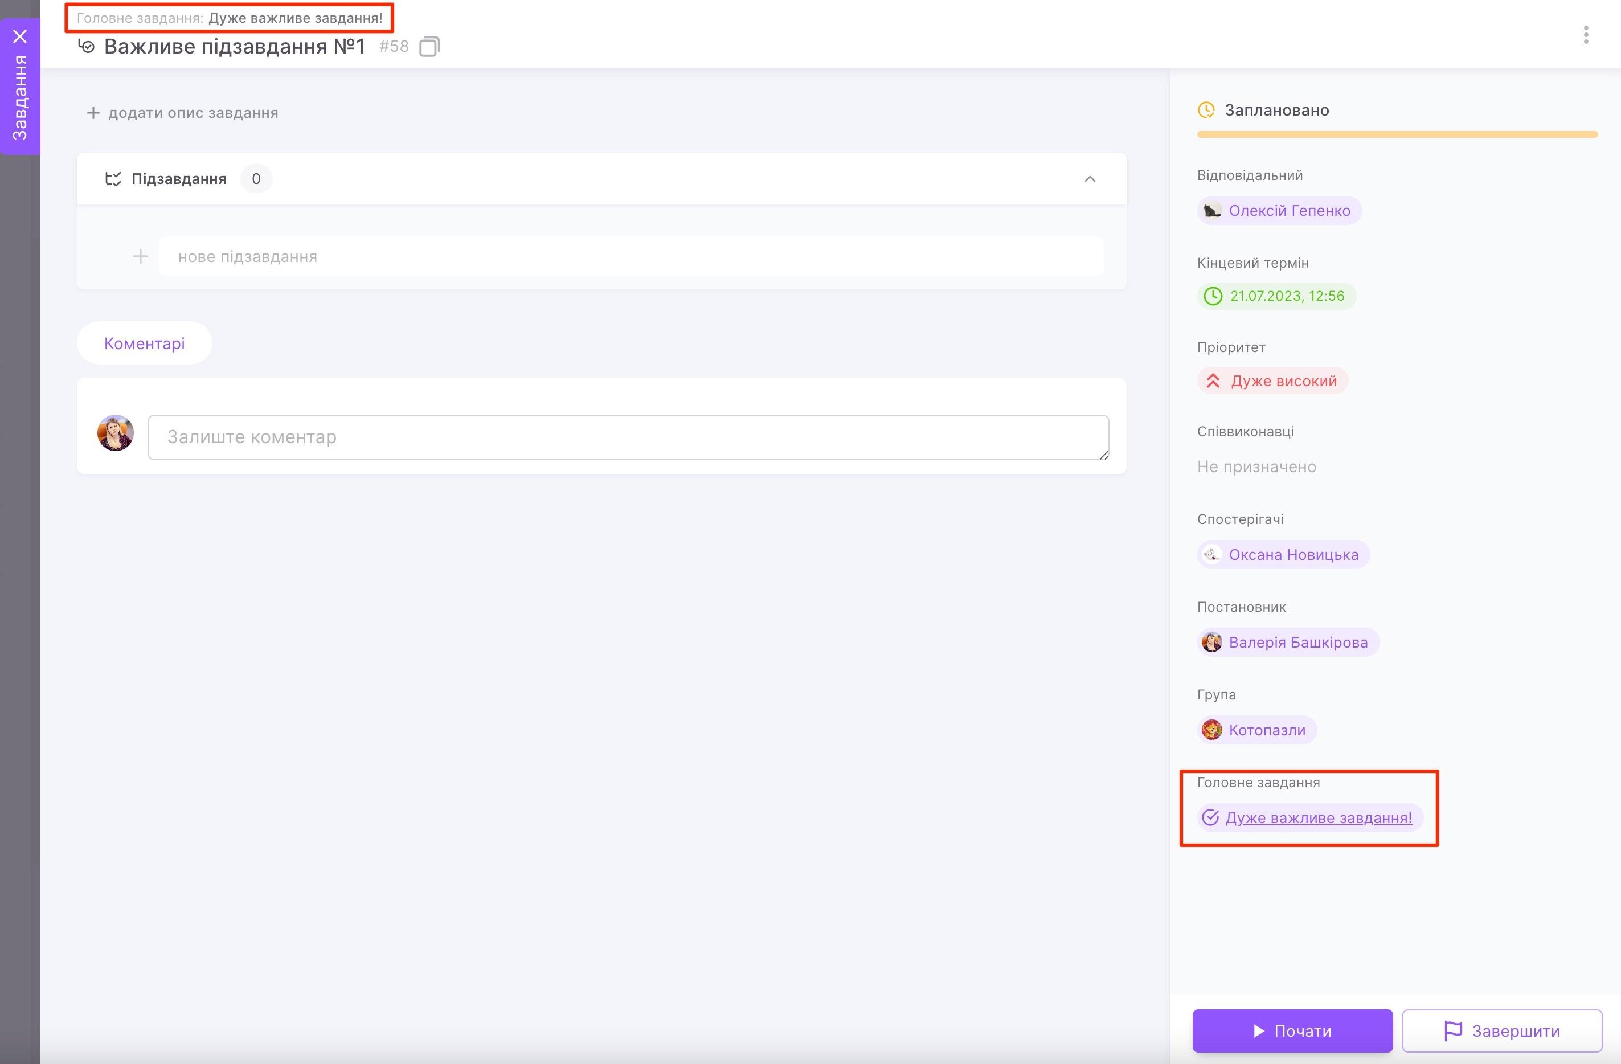Viewport: 1621px width, 1064px height.
Task: Open the three-dot options menu
Action: [x=1586, y=35]
